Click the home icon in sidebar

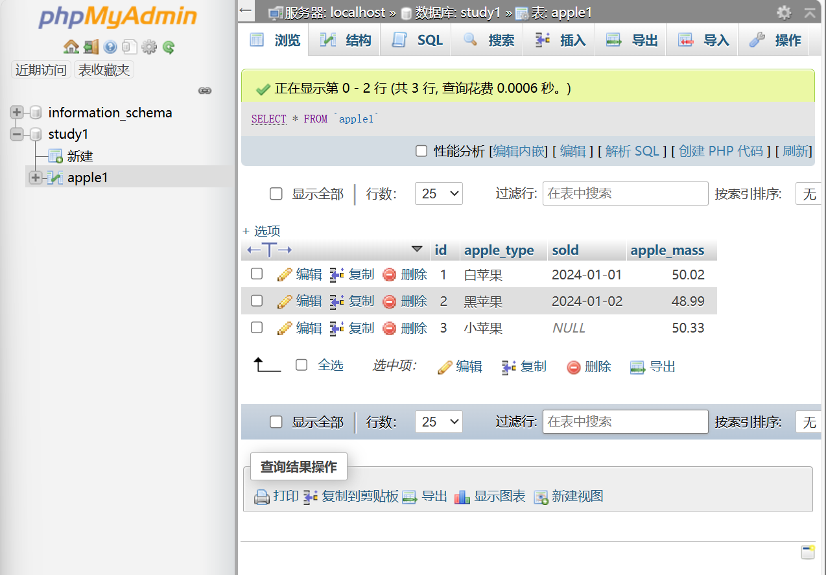point(71,47)
